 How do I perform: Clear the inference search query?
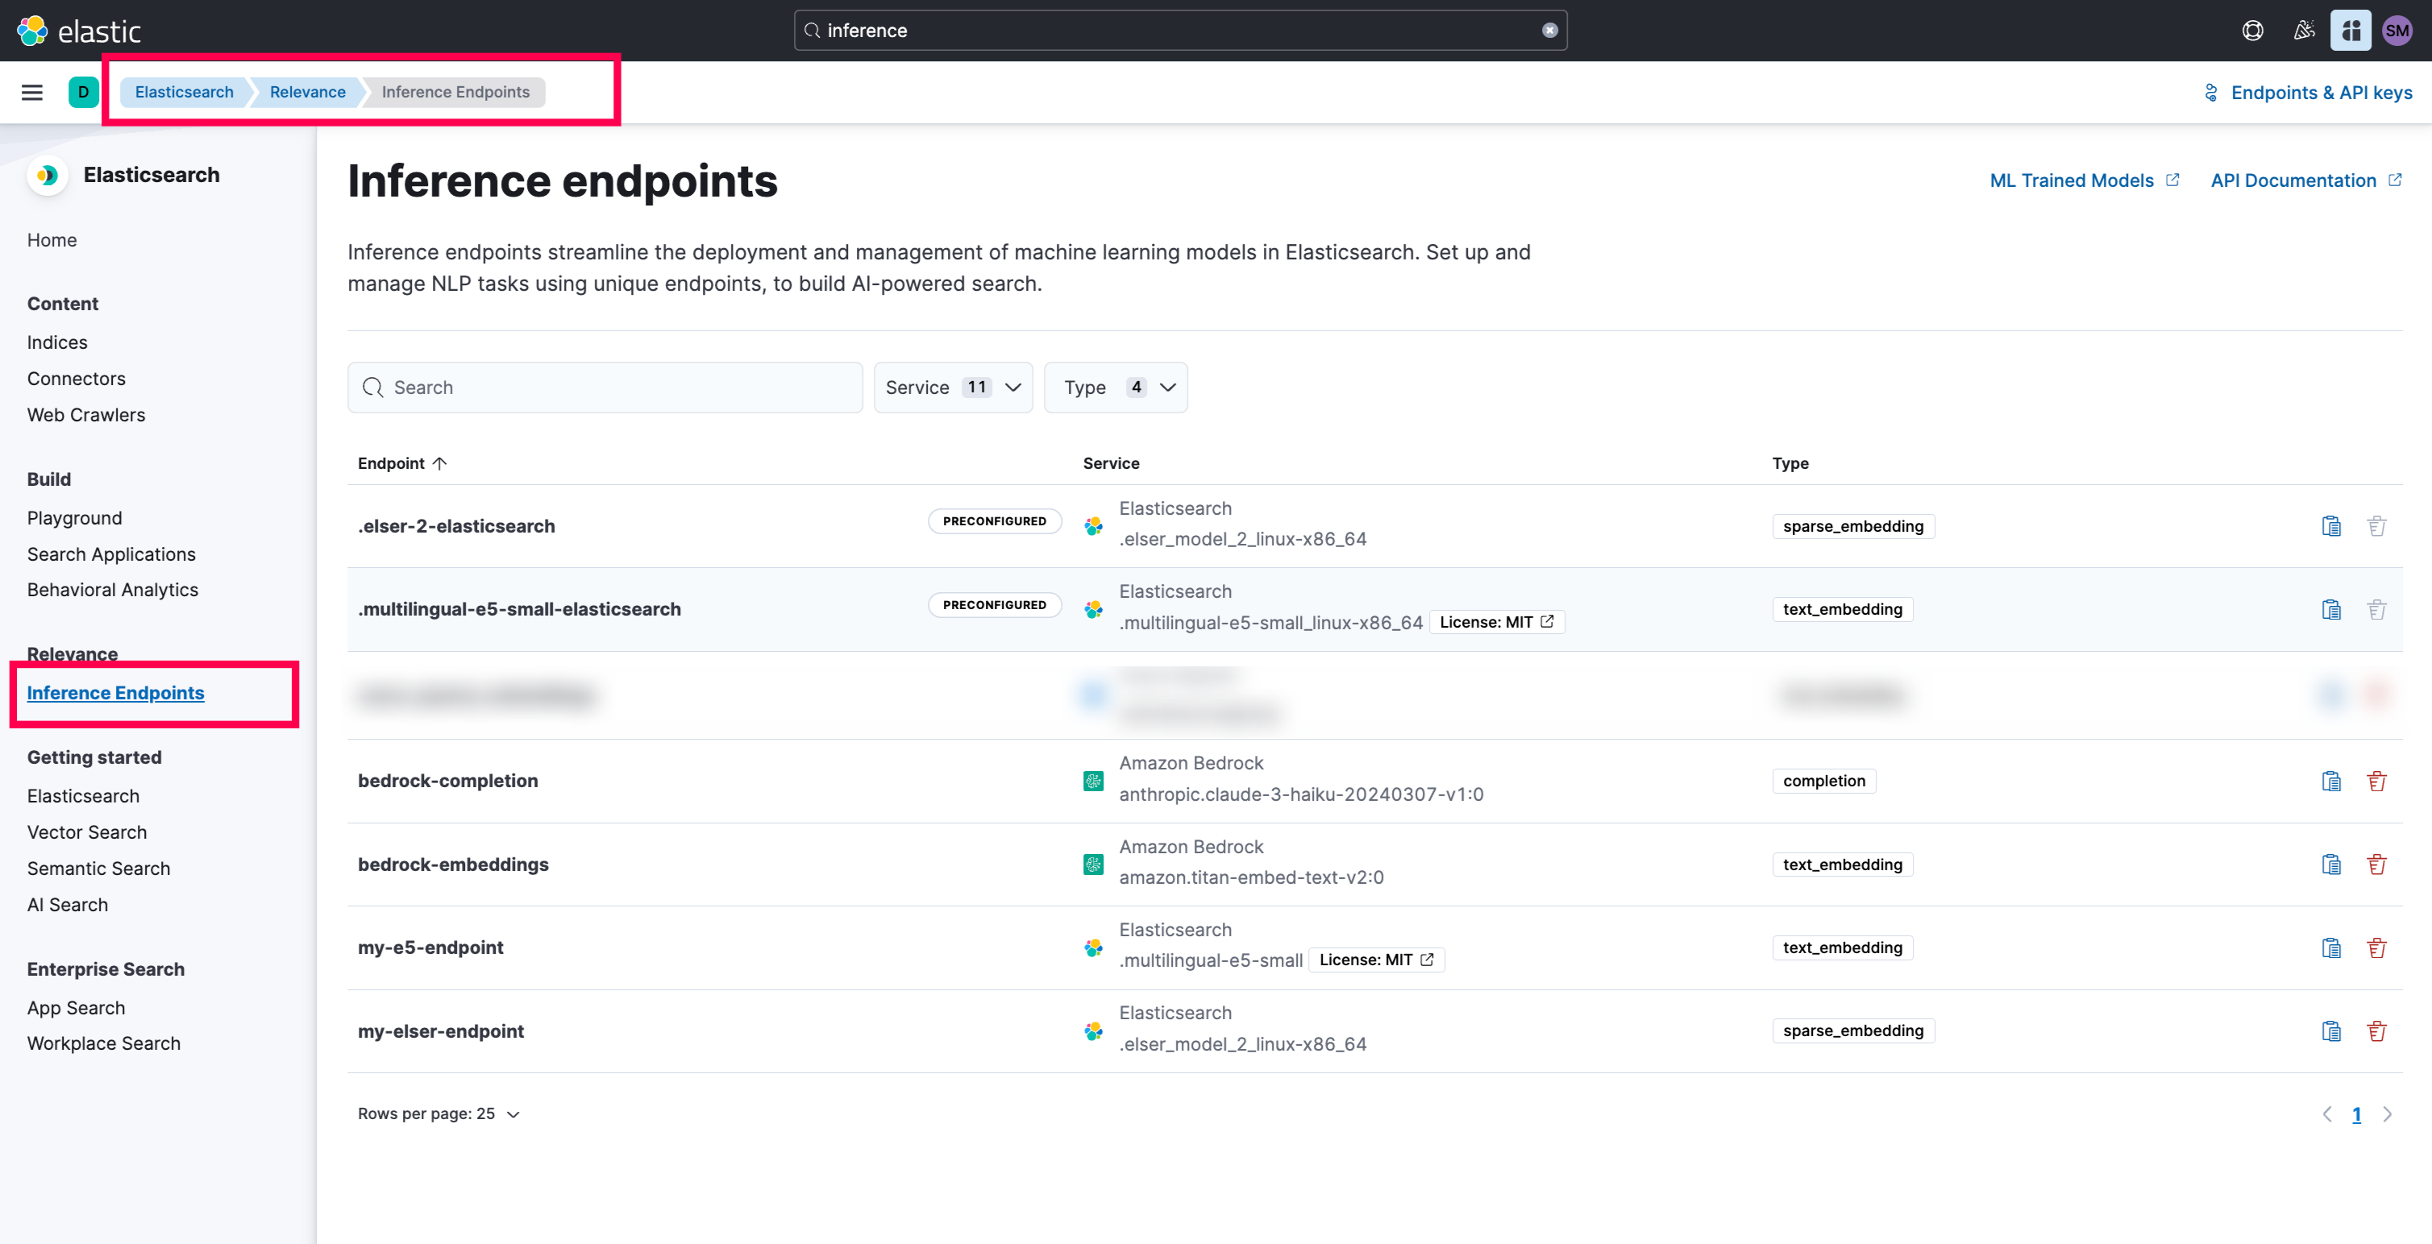(x=1549, y=30)
